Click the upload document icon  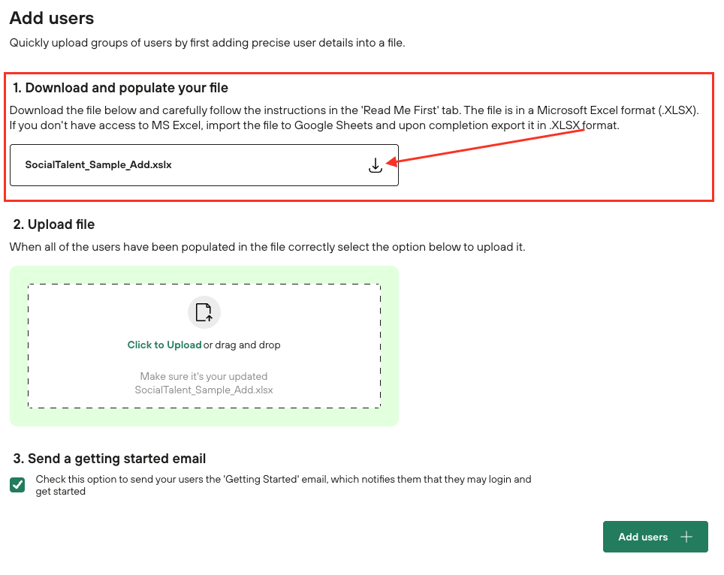pyautogui.click(x=204, y=312)
